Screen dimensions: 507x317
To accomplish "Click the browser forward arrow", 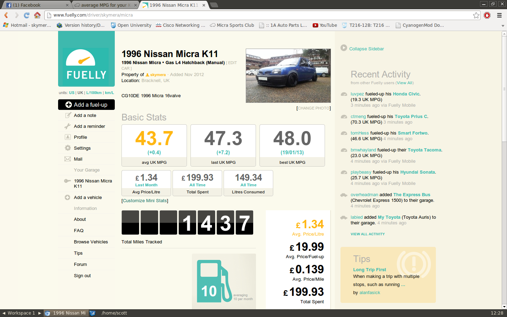I will tap(17, 15).
